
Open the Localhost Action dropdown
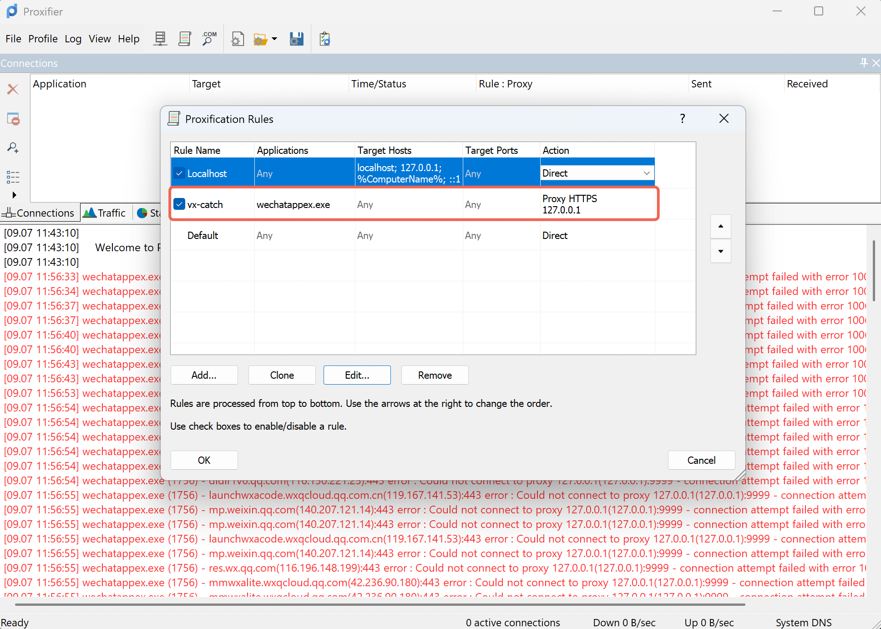(646, 173)
